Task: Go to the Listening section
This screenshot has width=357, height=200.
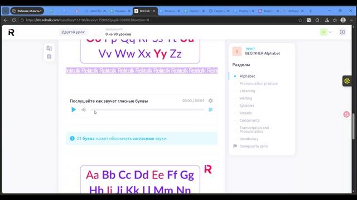Action: tap(247, 91)
